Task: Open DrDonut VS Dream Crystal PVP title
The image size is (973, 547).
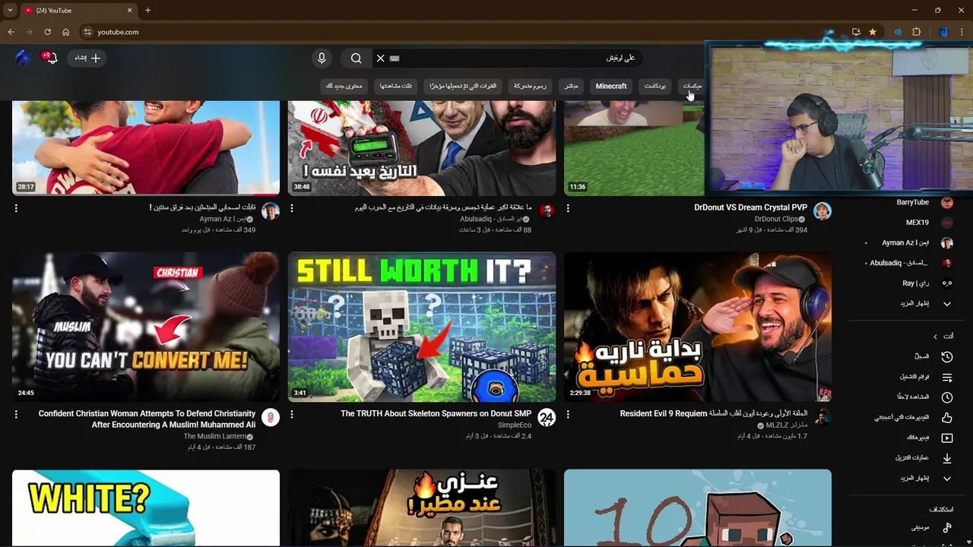Action: (x=750, y=207)
